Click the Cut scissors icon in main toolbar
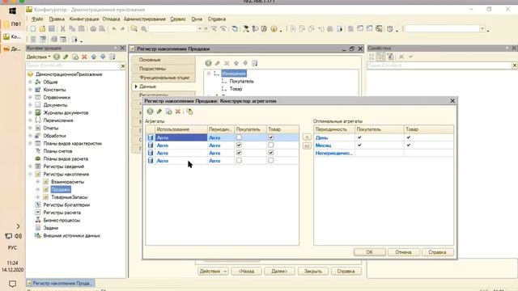 click(62, 29)
